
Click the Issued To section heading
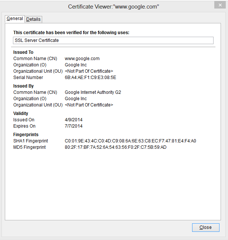[23, 52]
